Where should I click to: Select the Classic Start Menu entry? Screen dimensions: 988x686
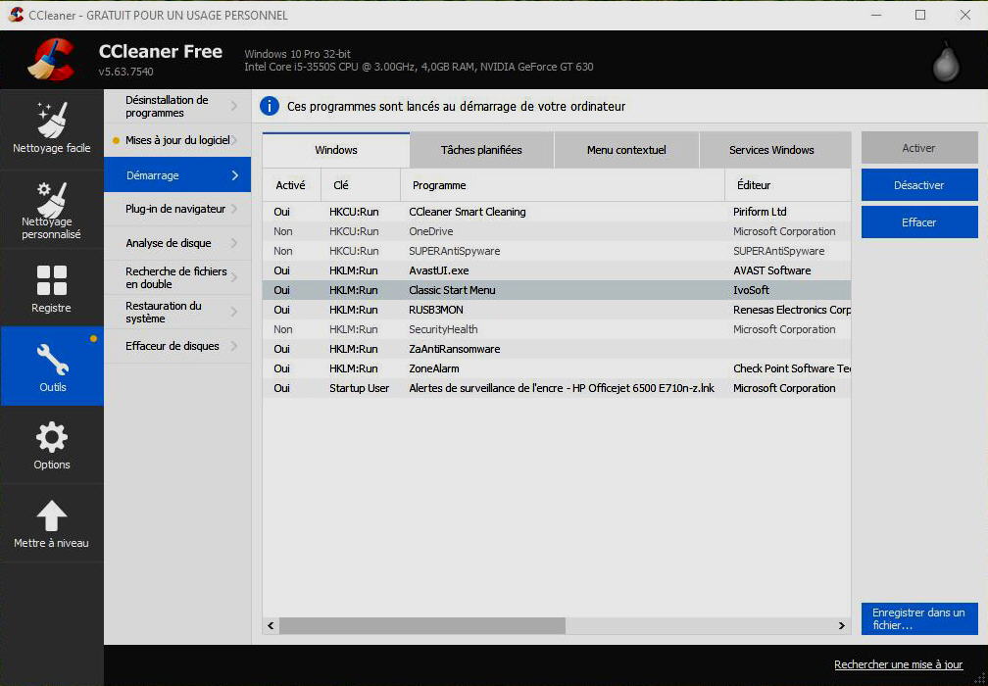click(557, 290)
